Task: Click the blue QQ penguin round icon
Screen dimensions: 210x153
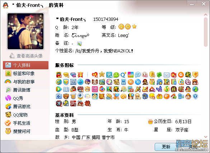Action: [x=80, y=82]
